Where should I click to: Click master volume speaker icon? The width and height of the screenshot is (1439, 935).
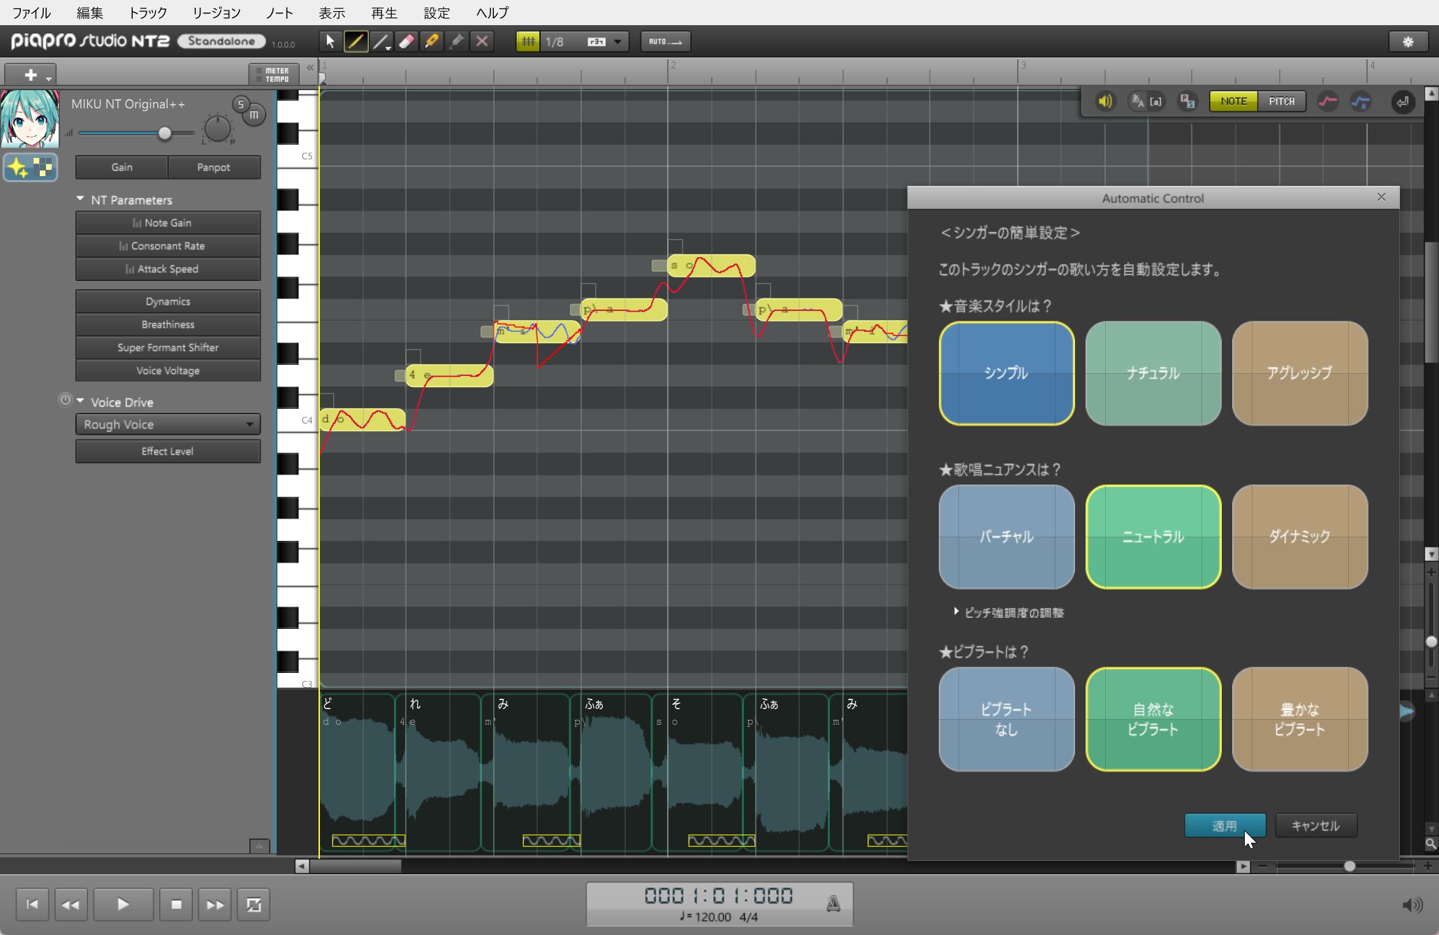click(1412, 905)
